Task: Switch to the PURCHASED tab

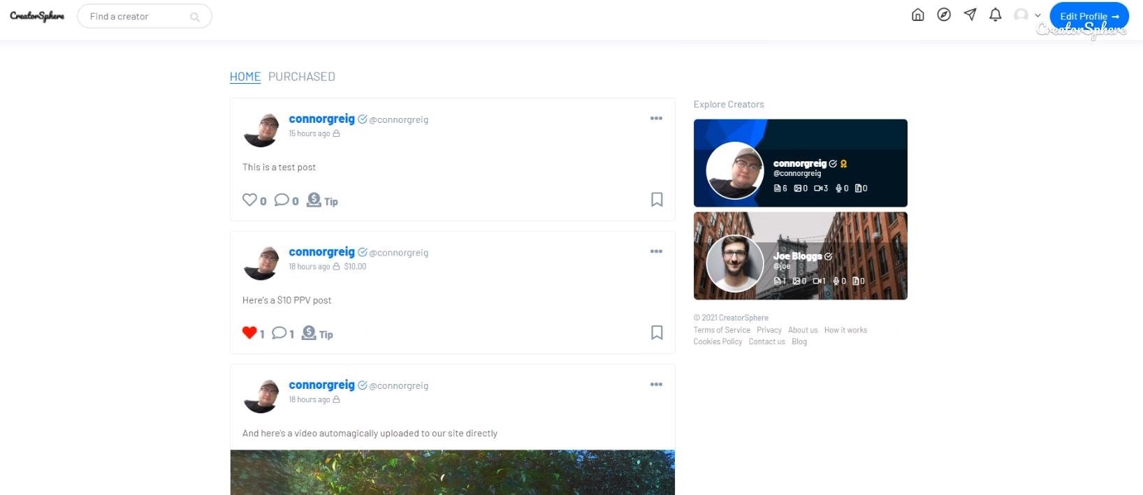Action: click(x=302, y=77)
